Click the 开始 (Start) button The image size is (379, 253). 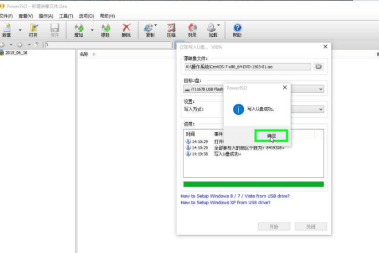click(x=274, y=227)
